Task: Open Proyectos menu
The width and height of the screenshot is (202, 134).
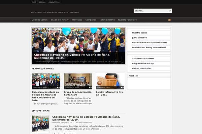Action: (x=77, y=20)
